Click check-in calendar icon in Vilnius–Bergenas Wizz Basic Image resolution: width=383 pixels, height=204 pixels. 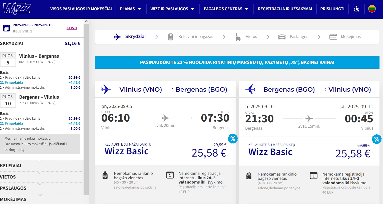(x=170, y=175)
